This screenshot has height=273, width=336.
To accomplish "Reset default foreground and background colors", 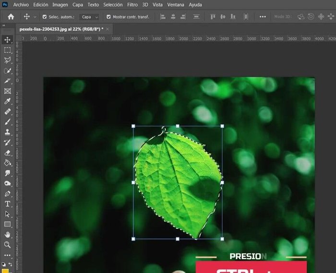I will 4,264.
